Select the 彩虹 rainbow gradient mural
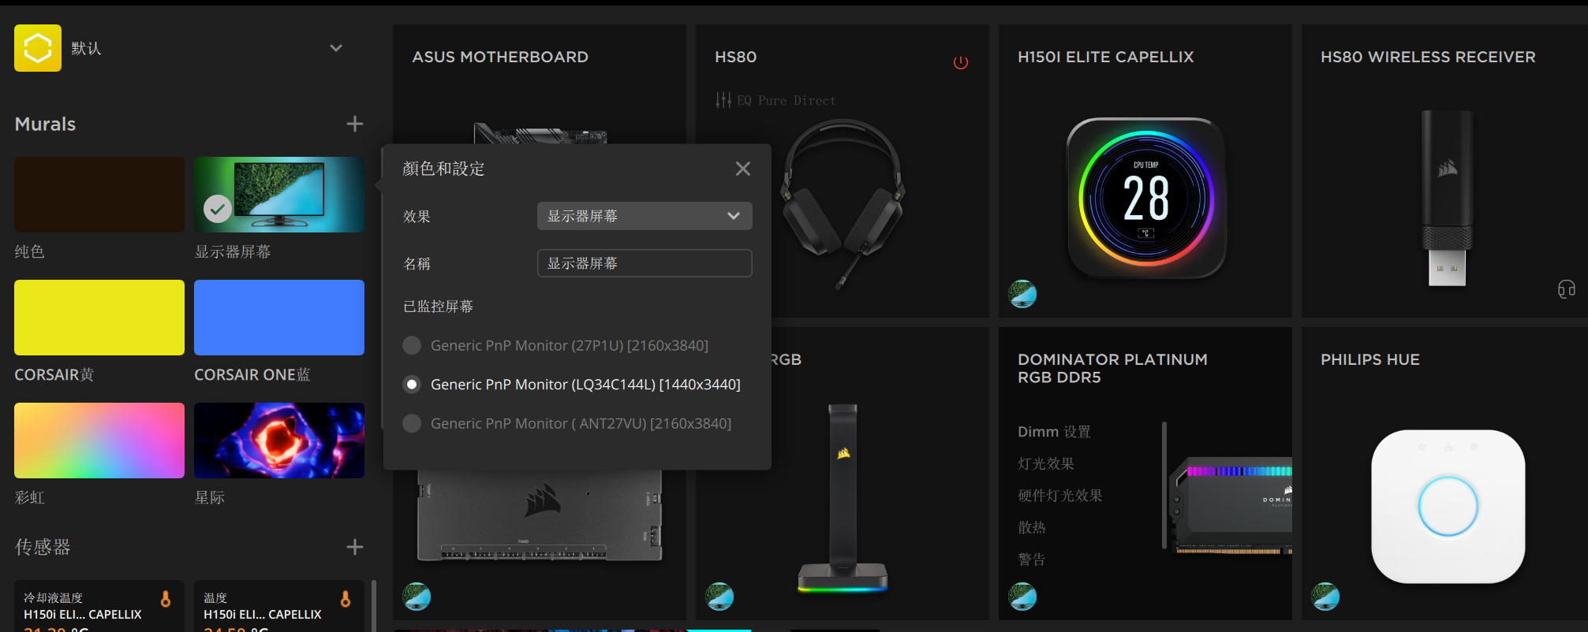The image size is (1588, 632). tap(99, 441)
